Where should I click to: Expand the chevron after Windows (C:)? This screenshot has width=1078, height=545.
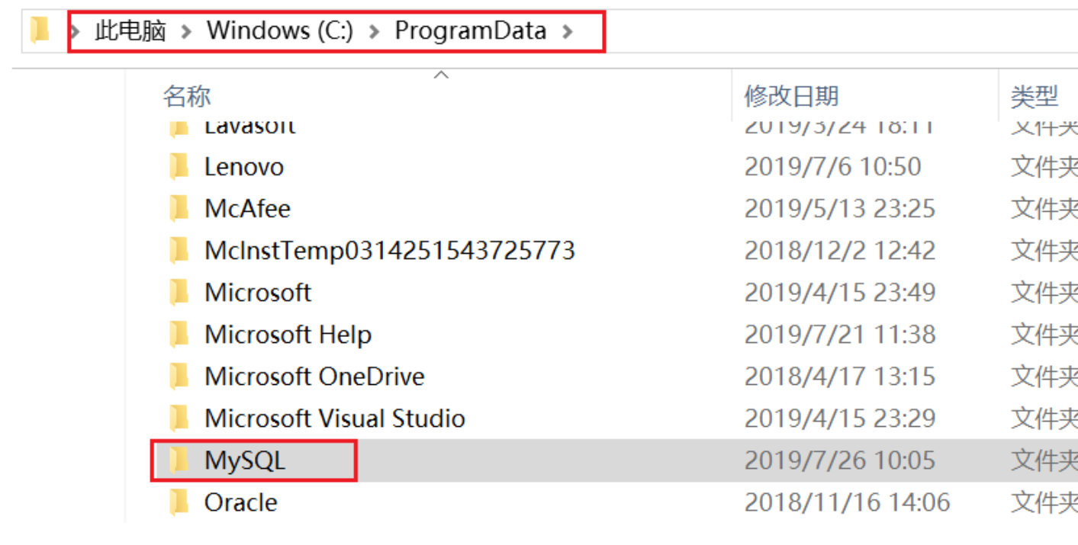374,31
